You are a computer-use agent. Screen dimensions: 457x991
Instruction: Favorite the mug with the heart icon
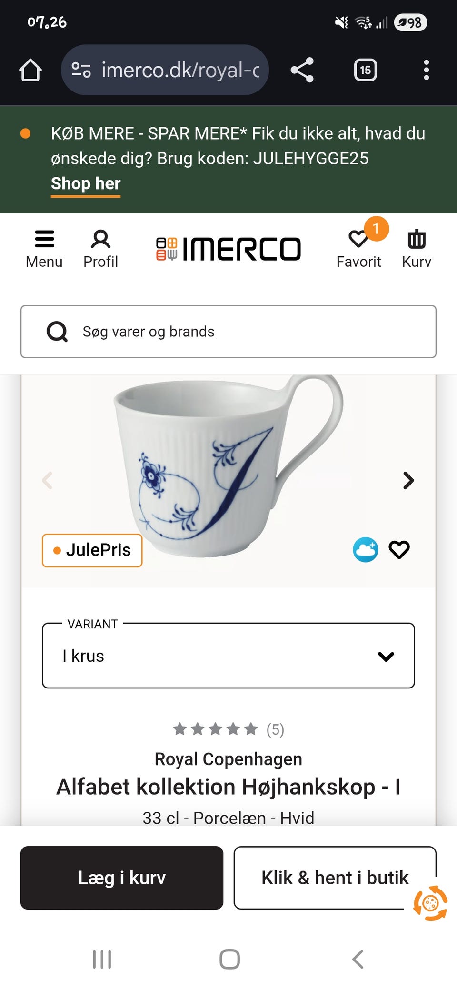point(399,550)
